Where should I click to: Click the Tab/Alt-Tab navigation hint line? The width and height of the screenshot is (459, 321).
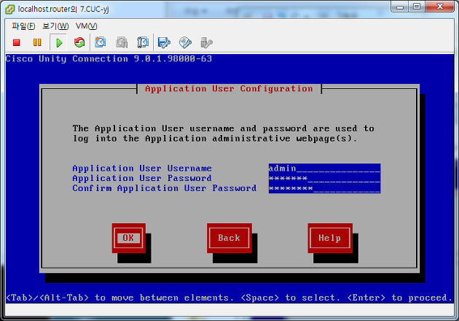point(229,298)
